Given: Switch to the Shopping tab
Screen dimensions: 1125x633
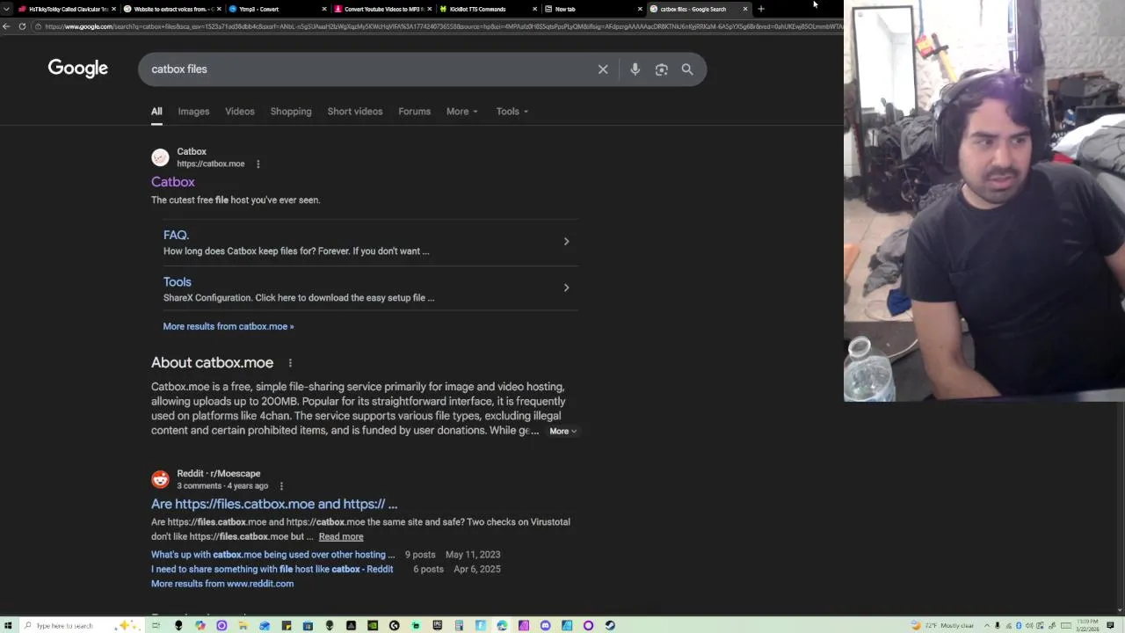Looking at the screenshot, I should [x=291, y=112].
